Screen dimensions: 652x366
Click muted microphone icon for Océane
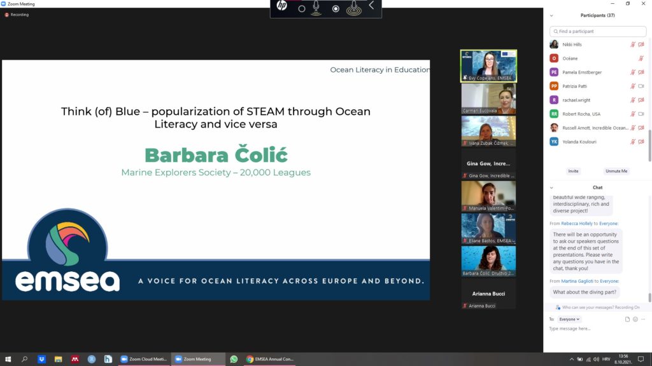pos(641,58)
